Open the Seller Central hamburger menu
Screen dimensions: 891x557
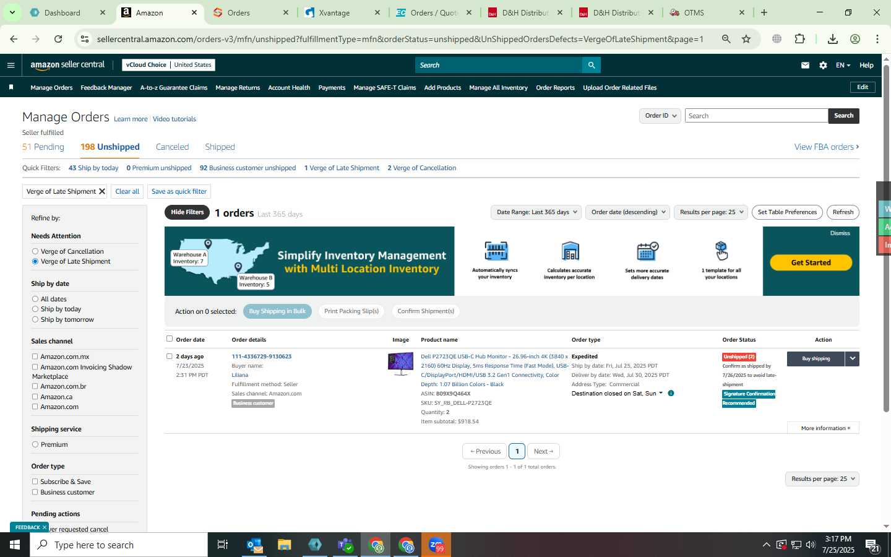click(11, 65)
